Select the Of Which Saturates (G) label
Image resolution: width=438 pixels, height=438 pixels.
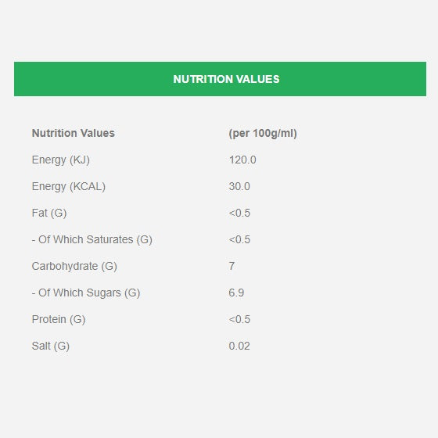[92, 239]
